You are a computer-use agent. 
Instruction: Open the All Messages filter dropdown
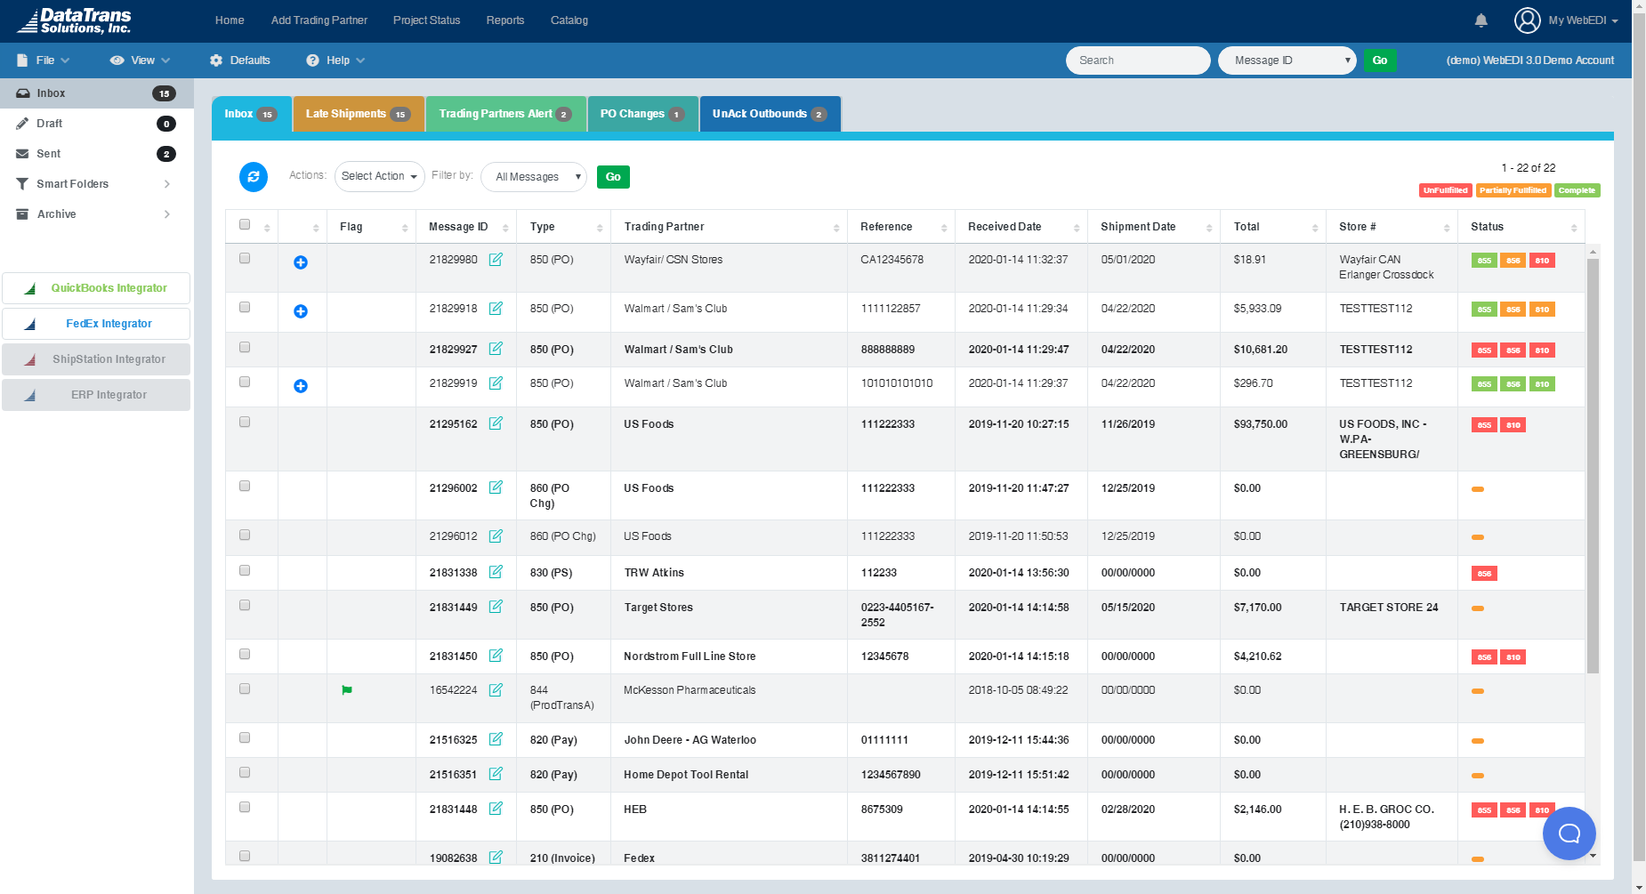click(534, 177)
